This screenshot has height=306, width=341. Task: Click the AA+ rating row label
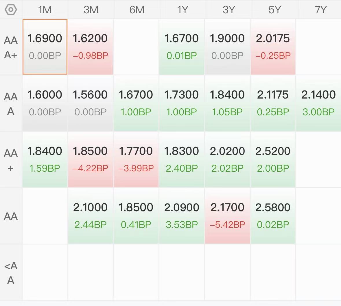coord(11,160)
